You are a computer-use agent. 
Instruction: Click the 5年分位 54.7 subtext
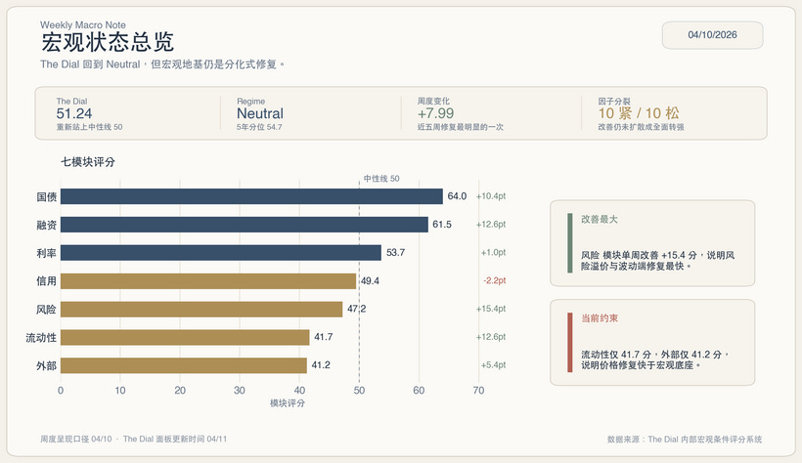[259, 127]
